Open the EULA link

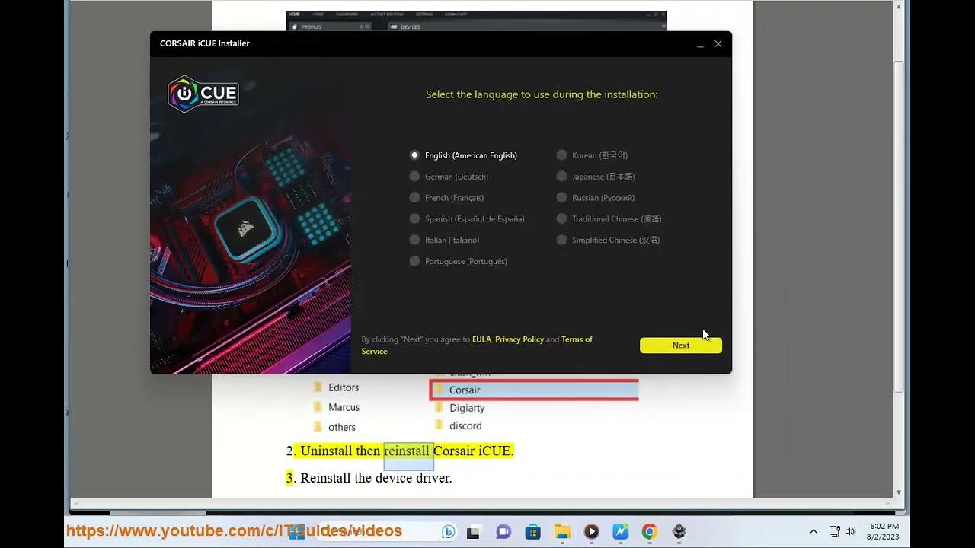(481, 339)
